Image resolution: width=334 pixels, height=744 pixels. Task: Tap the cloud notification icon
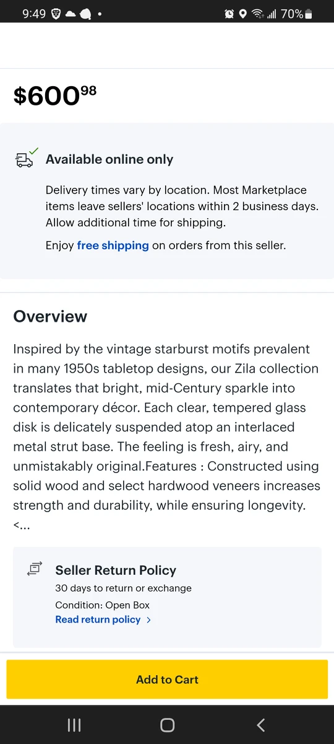coord(71,14)
